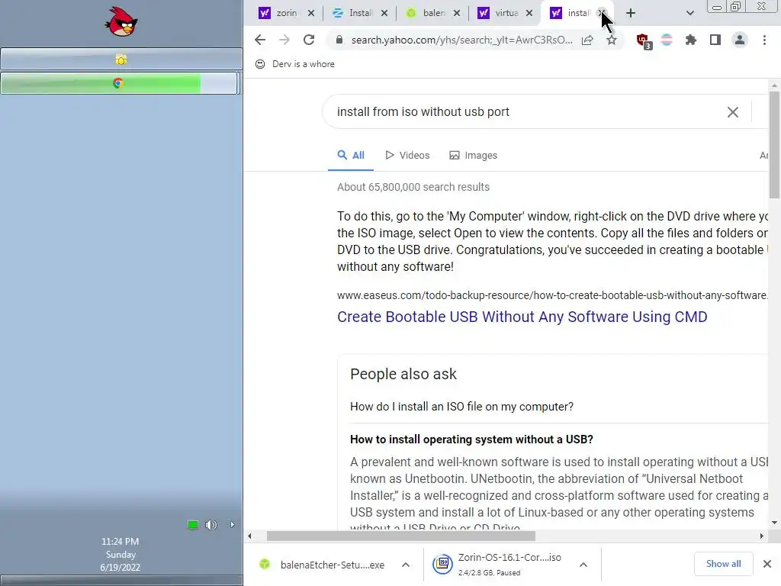Open the Extensions puzzle-piece menu
Screen dimensions: 781x586
point(691,40)
